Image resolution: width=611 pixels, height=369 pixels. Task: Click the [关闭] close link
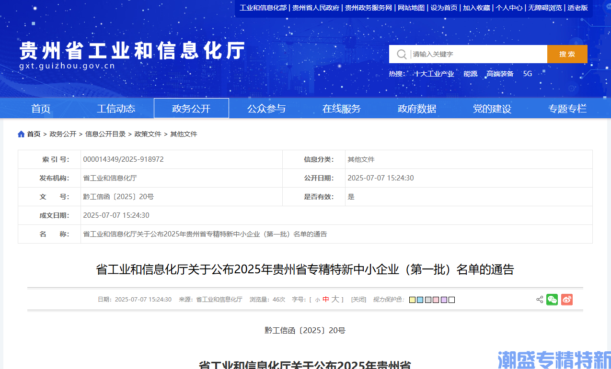click(x=358, y=300)
